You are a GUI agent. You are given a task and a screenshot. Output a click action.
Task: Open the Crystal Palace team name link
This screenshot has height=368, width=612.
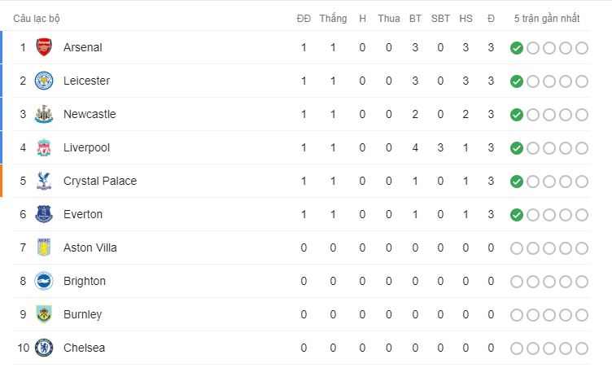tap(100, 181)
